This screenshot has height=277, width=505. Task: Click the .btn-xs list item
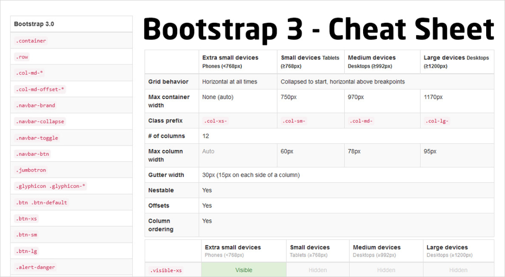point(26,219)
